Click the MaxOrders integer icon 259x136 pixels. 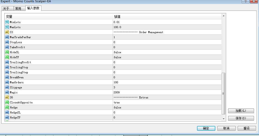[7, 82]
